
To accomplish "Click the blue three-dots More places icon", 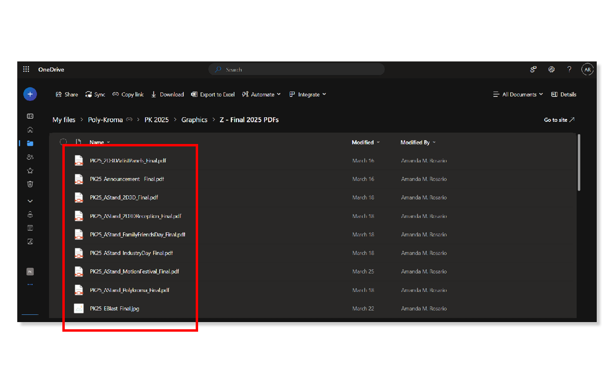I will [30, 285].
